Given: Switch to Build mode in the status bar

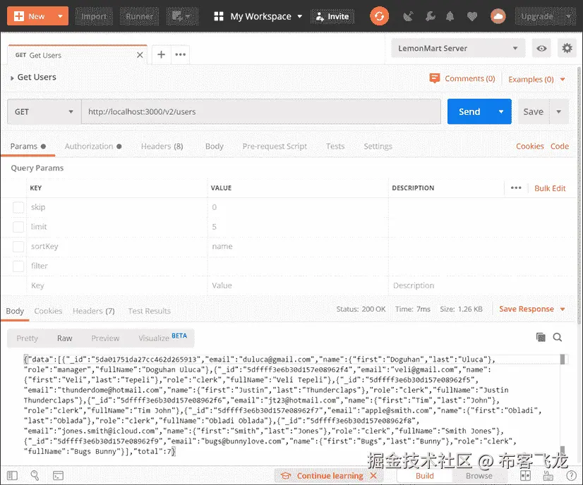Looking at the screenshot, I should 425,476.
